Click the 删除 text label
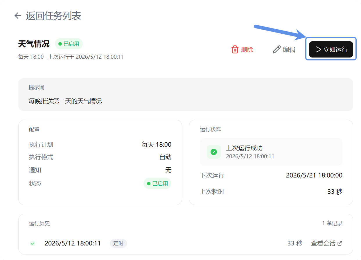The height and width of the screenshot is (260, 361). (247, 50)
